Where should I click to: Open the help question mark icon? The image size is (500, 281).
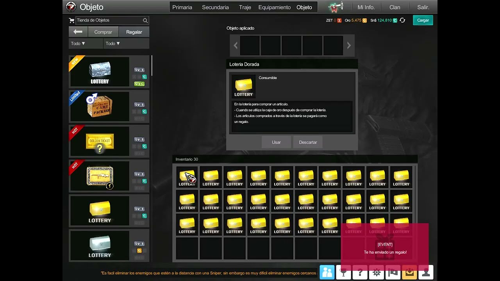360,272
